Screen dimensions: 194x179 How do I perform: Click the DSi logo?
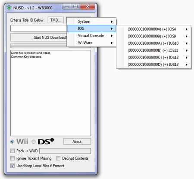(x=46, y=142)
